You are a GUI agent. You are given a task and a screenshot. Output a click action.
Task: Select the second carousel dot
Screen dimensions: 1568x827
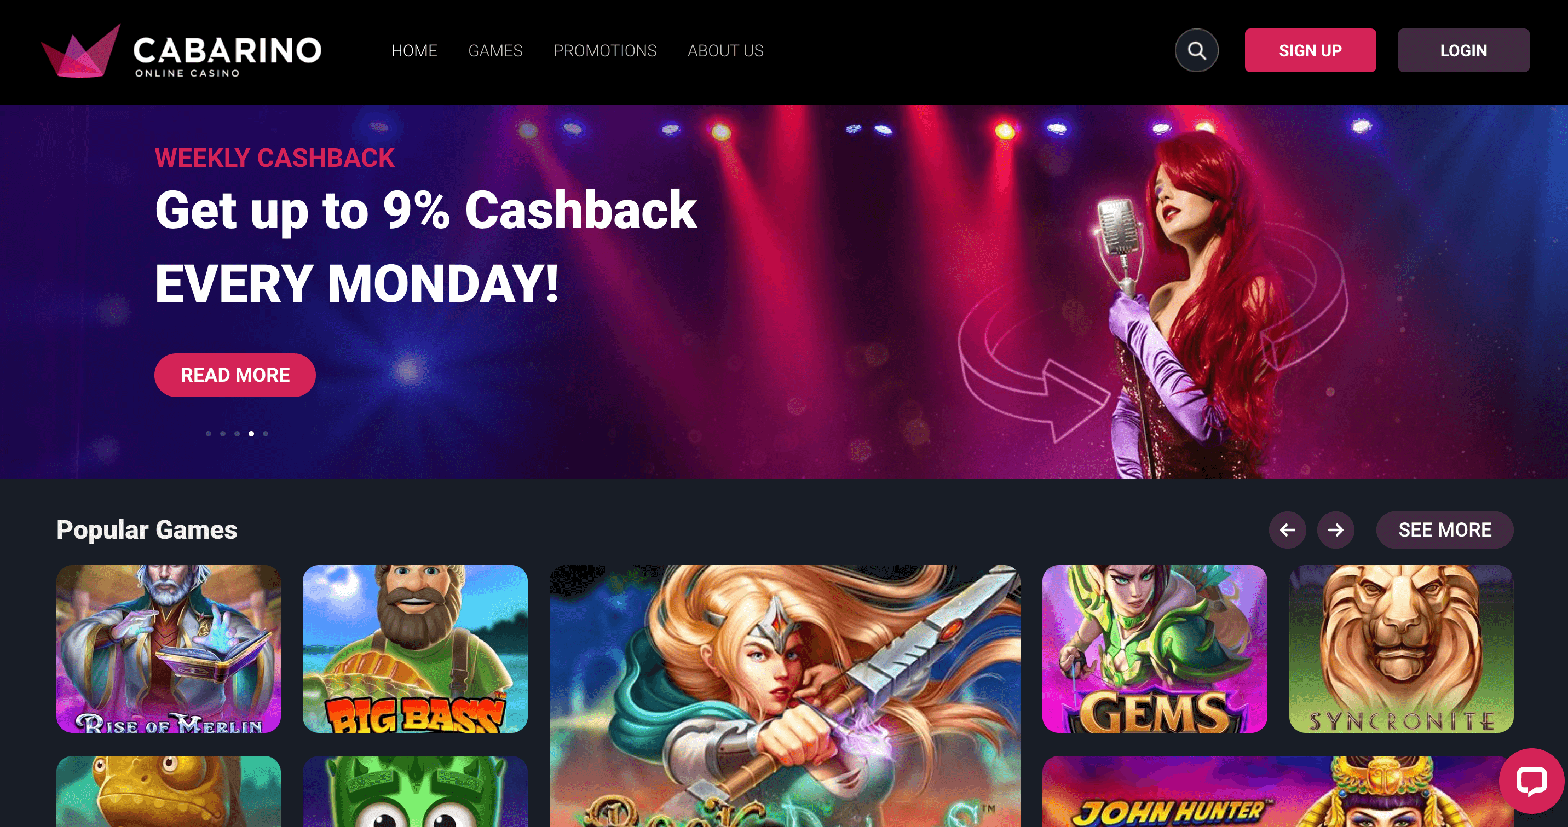tap(223, 434)
